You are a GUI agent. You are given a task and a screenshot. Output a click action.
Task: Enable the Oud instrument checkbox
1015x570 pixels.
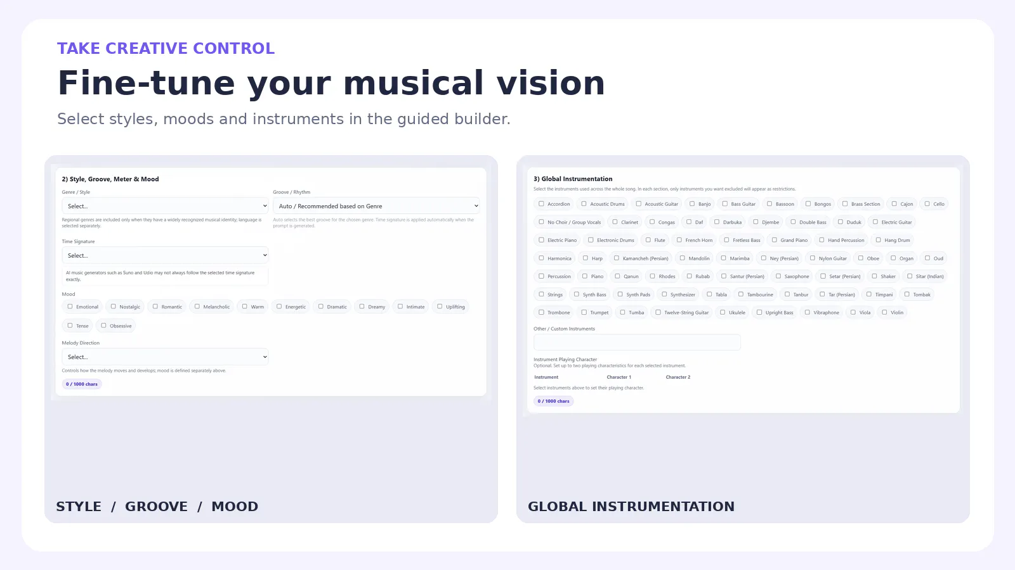coord(927,258)
